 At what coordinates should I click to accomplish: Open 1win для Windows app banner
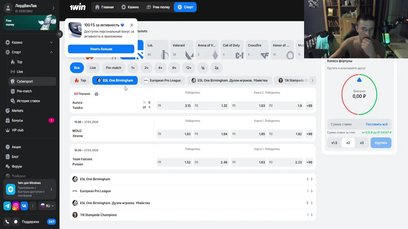30,189
